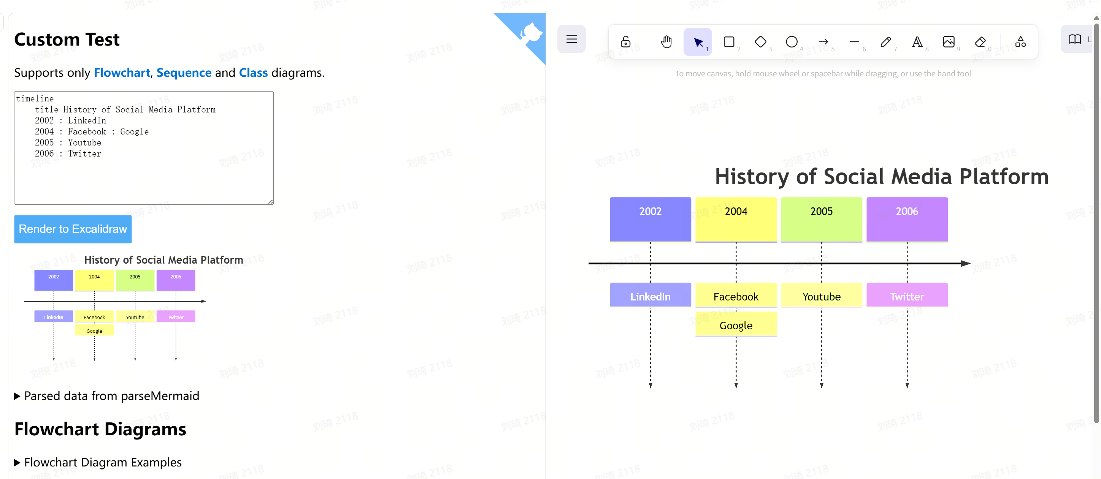Toggle the canvas lock icon
1101x479 pixels.
click(x=625, y=42)
